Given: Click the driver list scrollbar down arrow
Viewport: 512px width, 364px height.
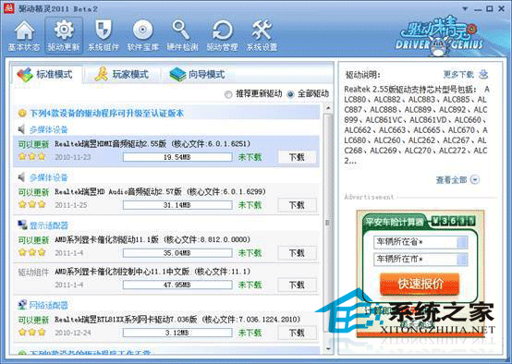Looking at the screenshot, I should [x=328, y=349].
